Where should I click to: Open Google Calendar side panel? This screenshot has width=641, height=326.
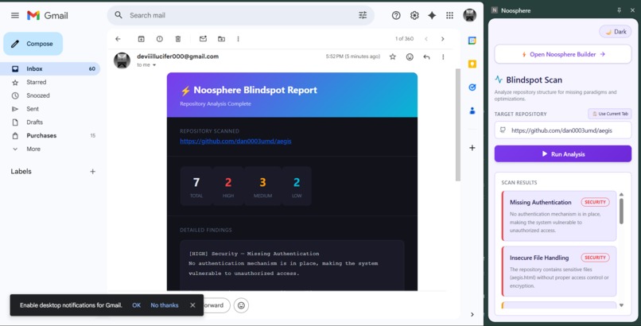472,41
